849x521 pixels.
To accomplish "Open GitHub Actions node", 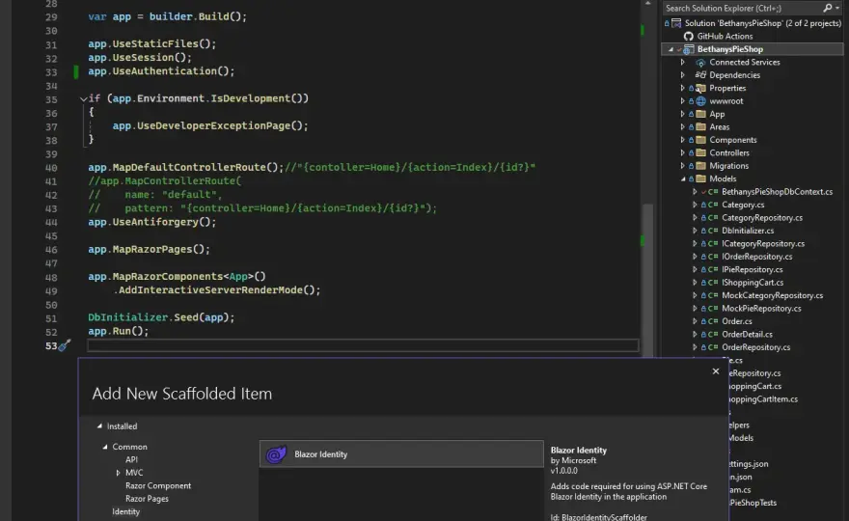I will pyautogui.click(x=725, y=37).
